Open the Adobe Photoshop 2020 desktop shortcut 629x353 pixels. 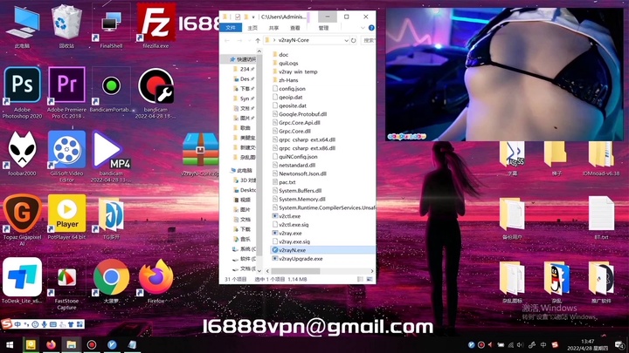pyautogui.click(x=23, y=88)
